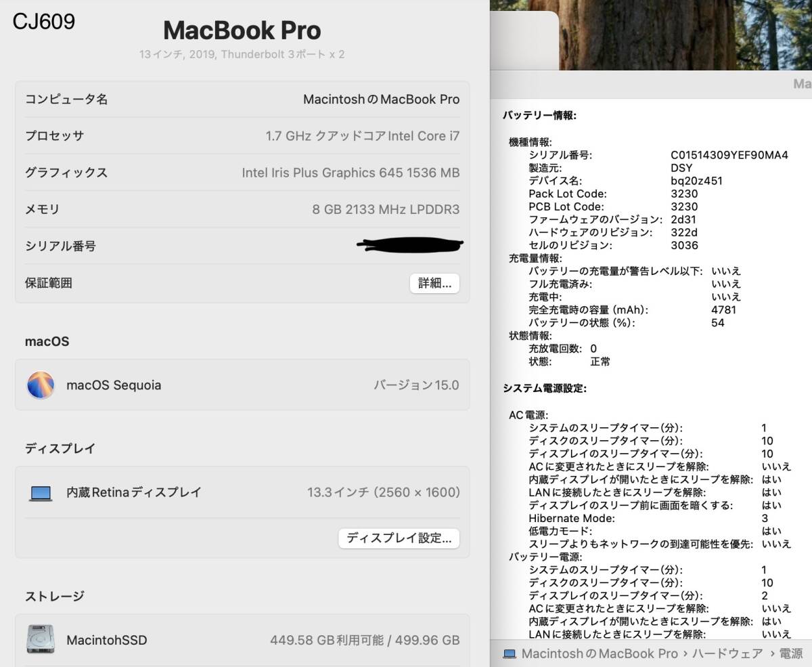This screenshot has height=667, width=812.
Task: Click the 内蔵Retinaディスプレイ label
Action: coord(134,492)
